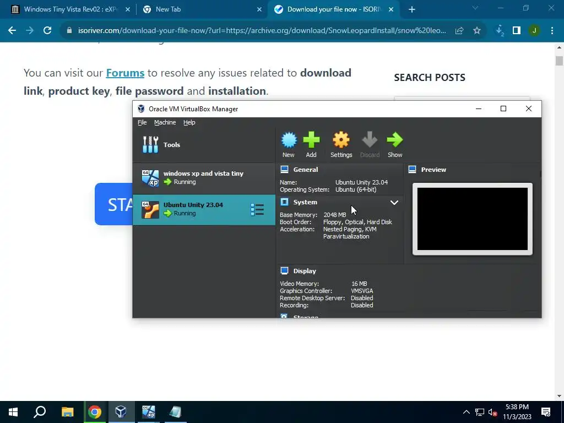
Task: Open Chrome three-dot menu
Action: point(552,31)
